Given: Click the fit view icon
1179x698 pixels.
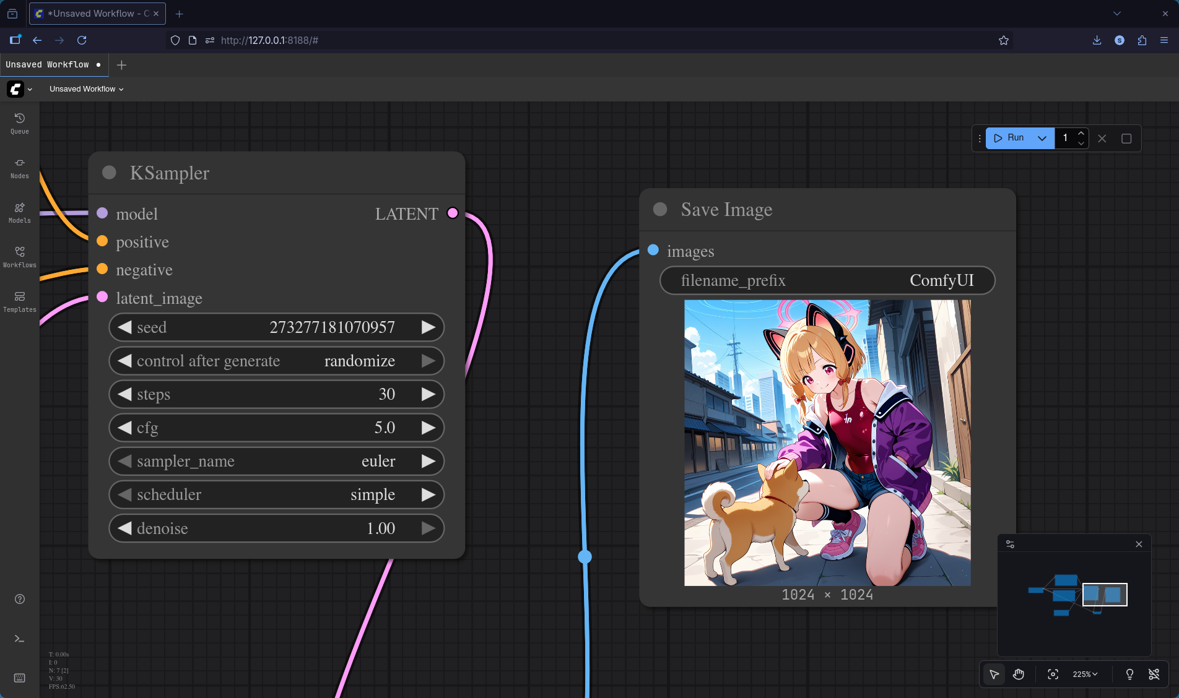Looking at the screenshot, I should pos(1053,674).
